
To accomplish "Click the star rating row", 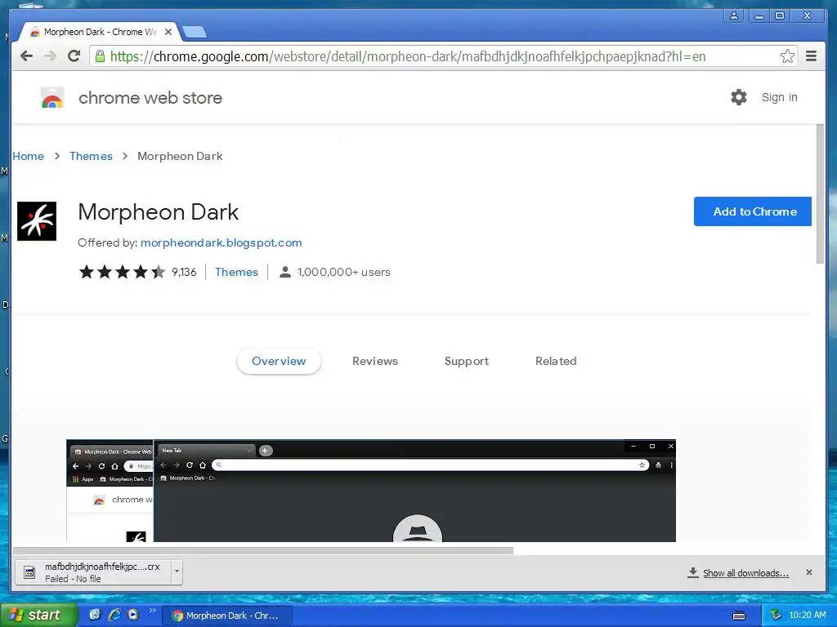I will tap(123, 272).
